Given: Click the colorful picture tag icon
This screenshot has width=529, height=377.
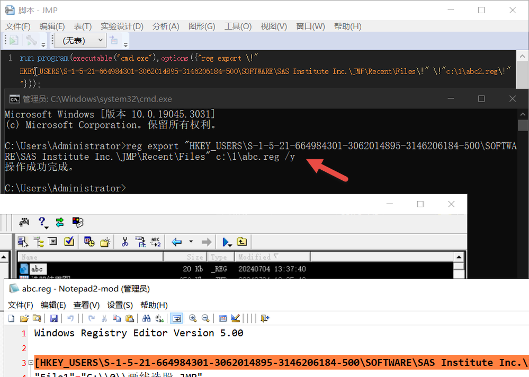Looking at the screenshot, I should click(x=78, y=223).
